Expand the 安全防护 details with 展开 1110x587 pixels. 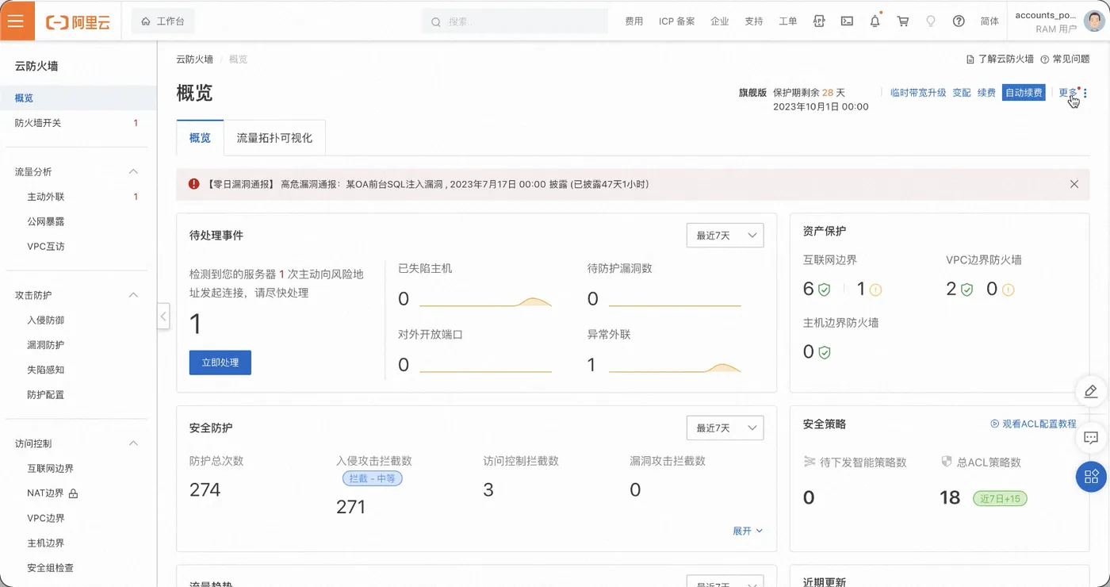pos(748,531)
